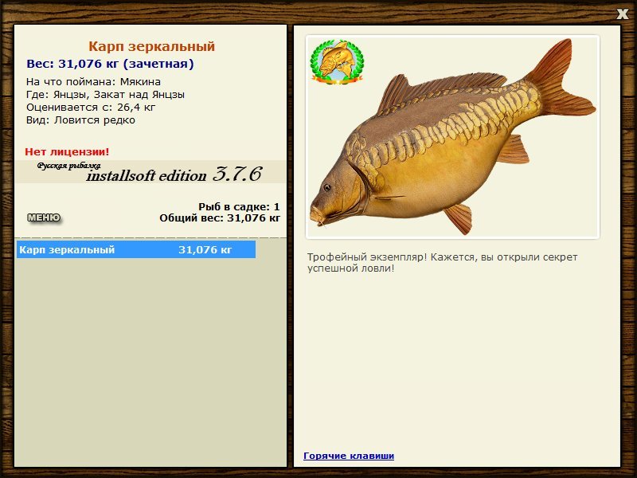Select Карп зеркальный in the catch list
Screen dimensions: 637x478
coord(68,250)
